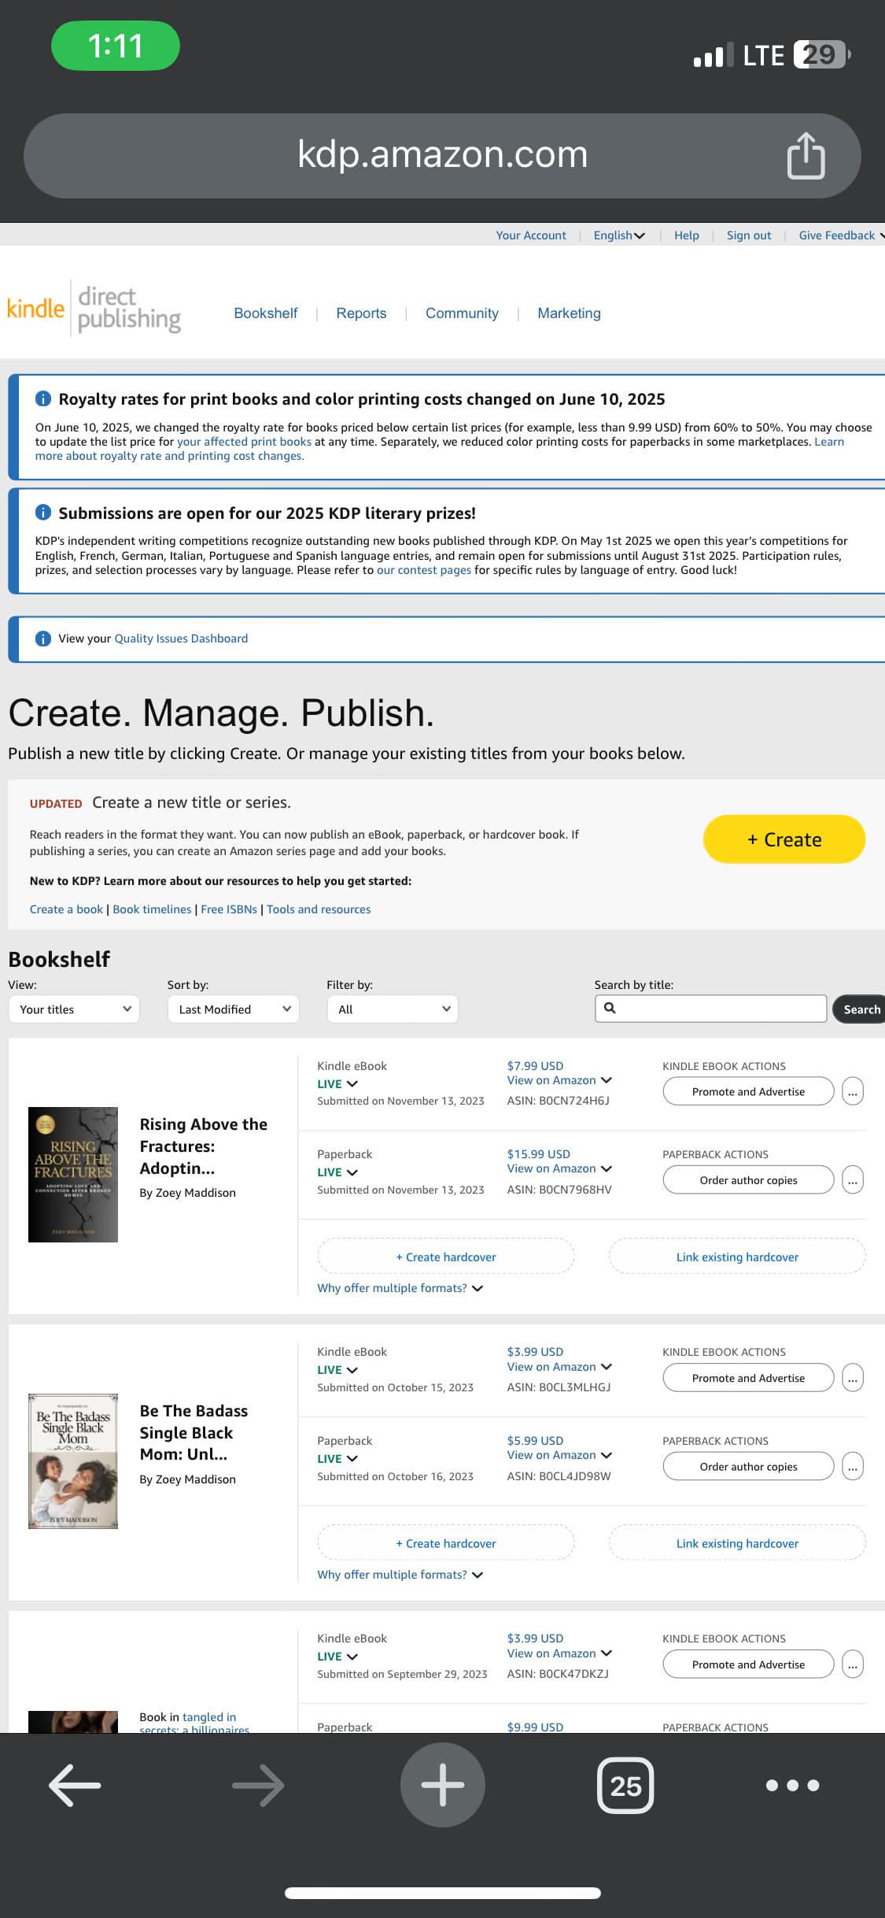Click Link existing hardcover under Badass Mom
This screenshot has width=885, height=1918.
pos(737,1543)
